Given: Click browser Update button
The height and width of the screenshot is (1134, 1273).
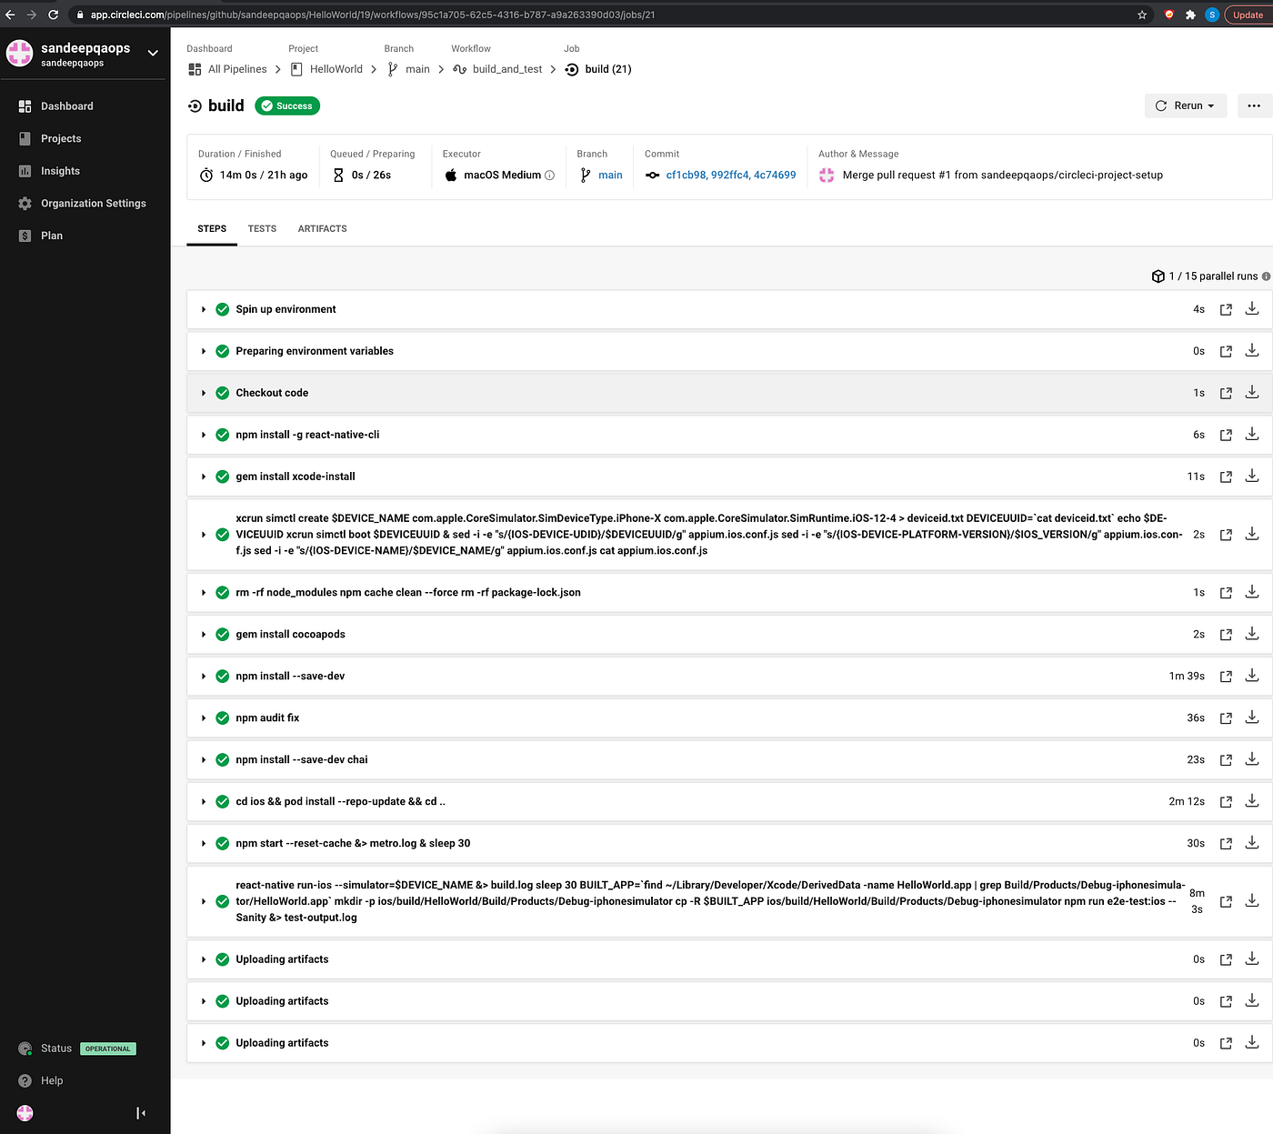Looking at the screenshot, I should click(x=1248, y=15).
